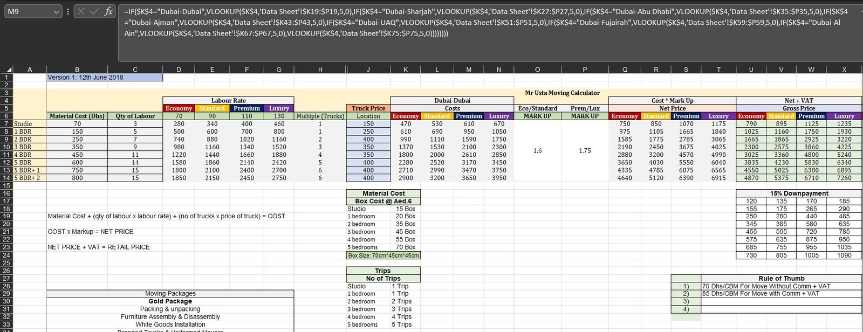Click the Gross Price header cell
863x332 pixels.
tap(799, 108)
